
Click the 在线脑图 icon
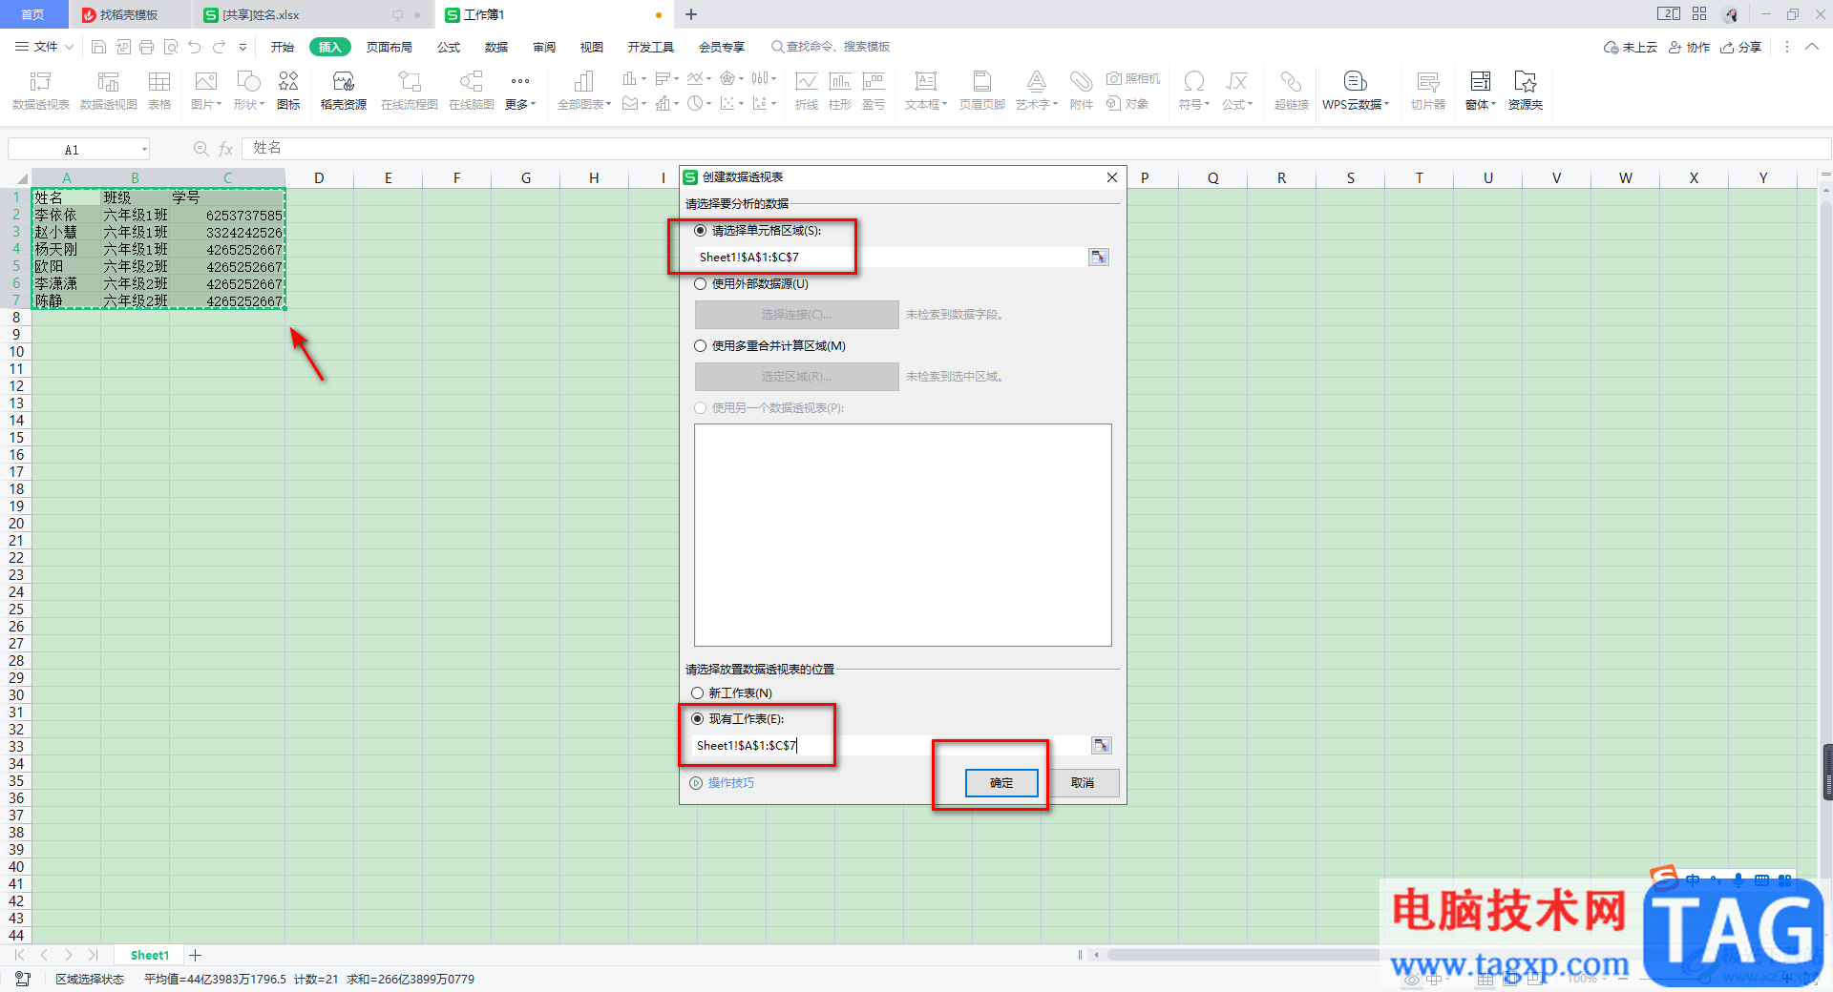[x=472, y=91]
